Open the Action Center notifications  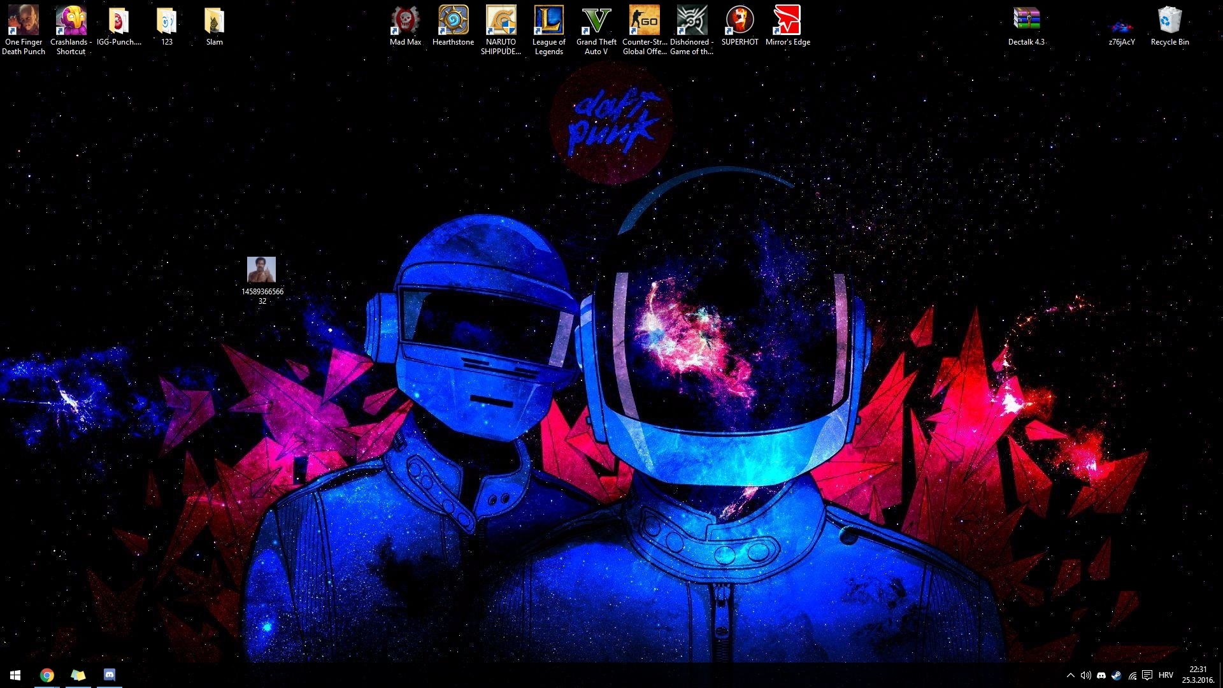pyautogui.click(x=1147, y=675)
